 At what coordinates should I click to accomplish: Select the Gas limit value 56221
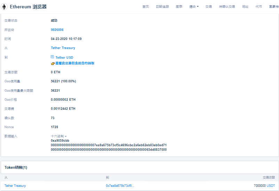click(55, 91)
